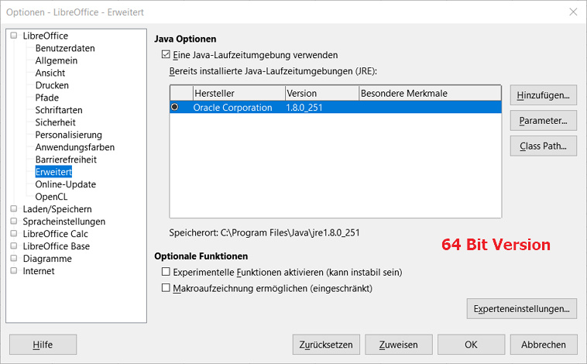Select Ansicht in the options tree
Viewport: 587px width, 364px height.
tap(50, 73)
